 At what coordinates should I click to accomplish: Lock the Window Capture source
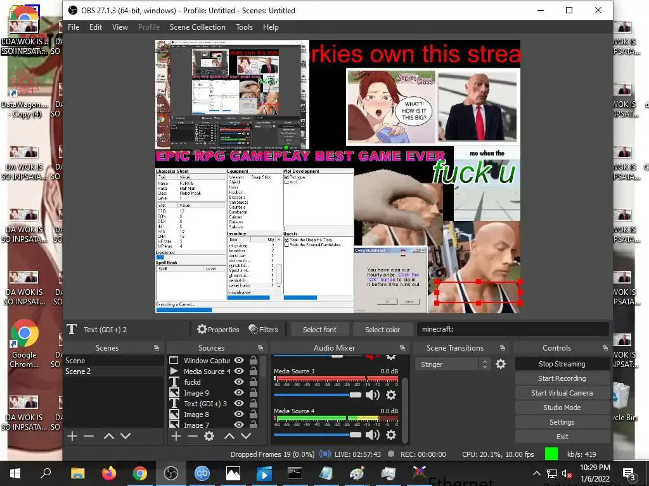pos(254,360)
